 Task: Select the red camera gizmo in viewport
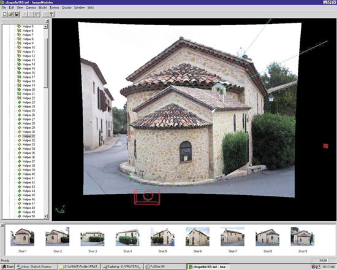click(147, 196)
